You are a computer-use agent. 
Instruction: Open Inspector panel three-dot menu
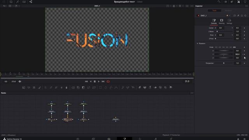coord(246,6)
